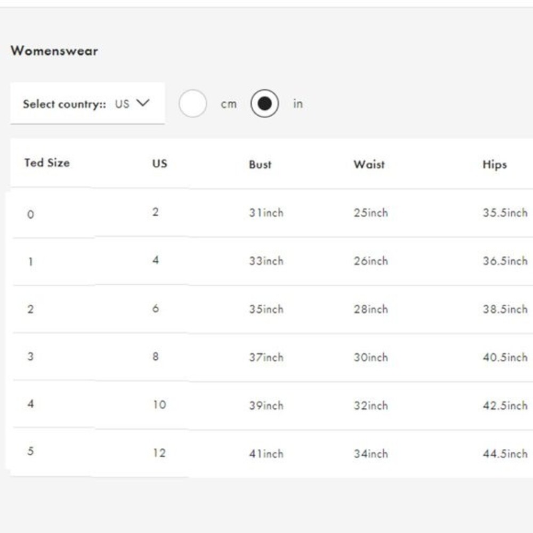Screen dimensions: 533x533
Task: Click the US column header
Action: point(160,164)
